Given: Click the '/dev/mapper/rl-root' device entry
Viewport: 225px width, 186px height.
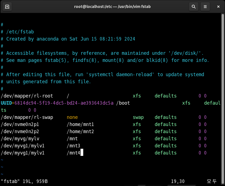Looking at the screenshot, I should click(27, 96).
